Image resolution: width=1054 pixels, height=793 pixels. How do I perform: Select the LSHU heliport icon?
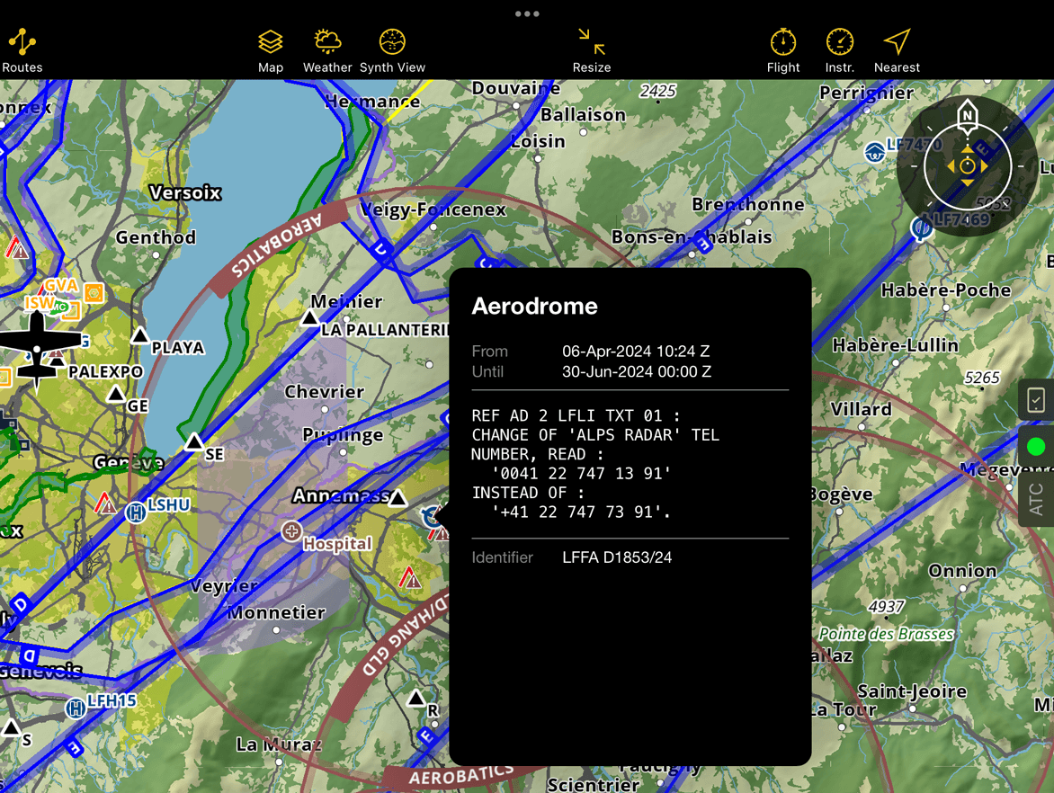click(x=136, y=512)
